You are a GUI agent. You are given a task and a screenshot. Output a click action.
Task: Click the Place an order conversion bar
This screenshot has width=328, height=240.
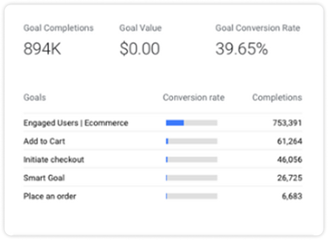click(x=192, y=196)
